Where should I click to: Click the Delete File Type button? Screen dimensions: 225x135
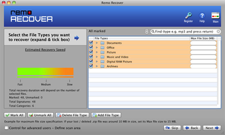coord(72,115)
